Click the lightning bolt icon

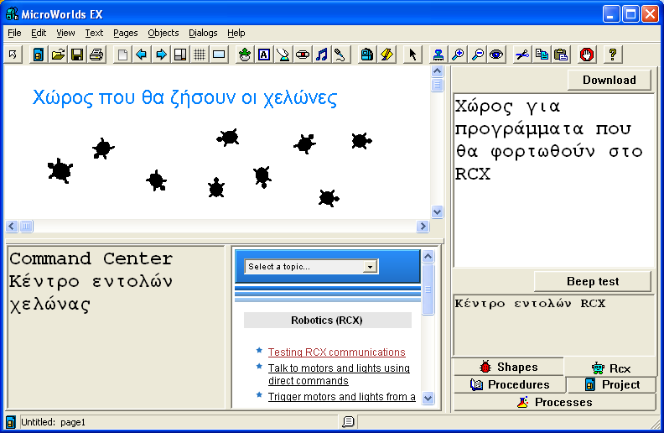point(386,55)
